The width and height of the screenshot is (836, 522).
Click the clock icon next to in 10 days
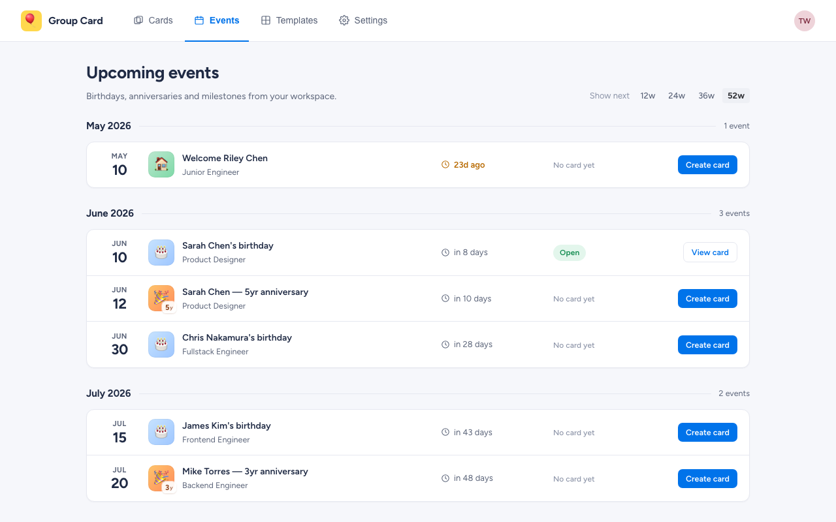(x=445, y=299)
